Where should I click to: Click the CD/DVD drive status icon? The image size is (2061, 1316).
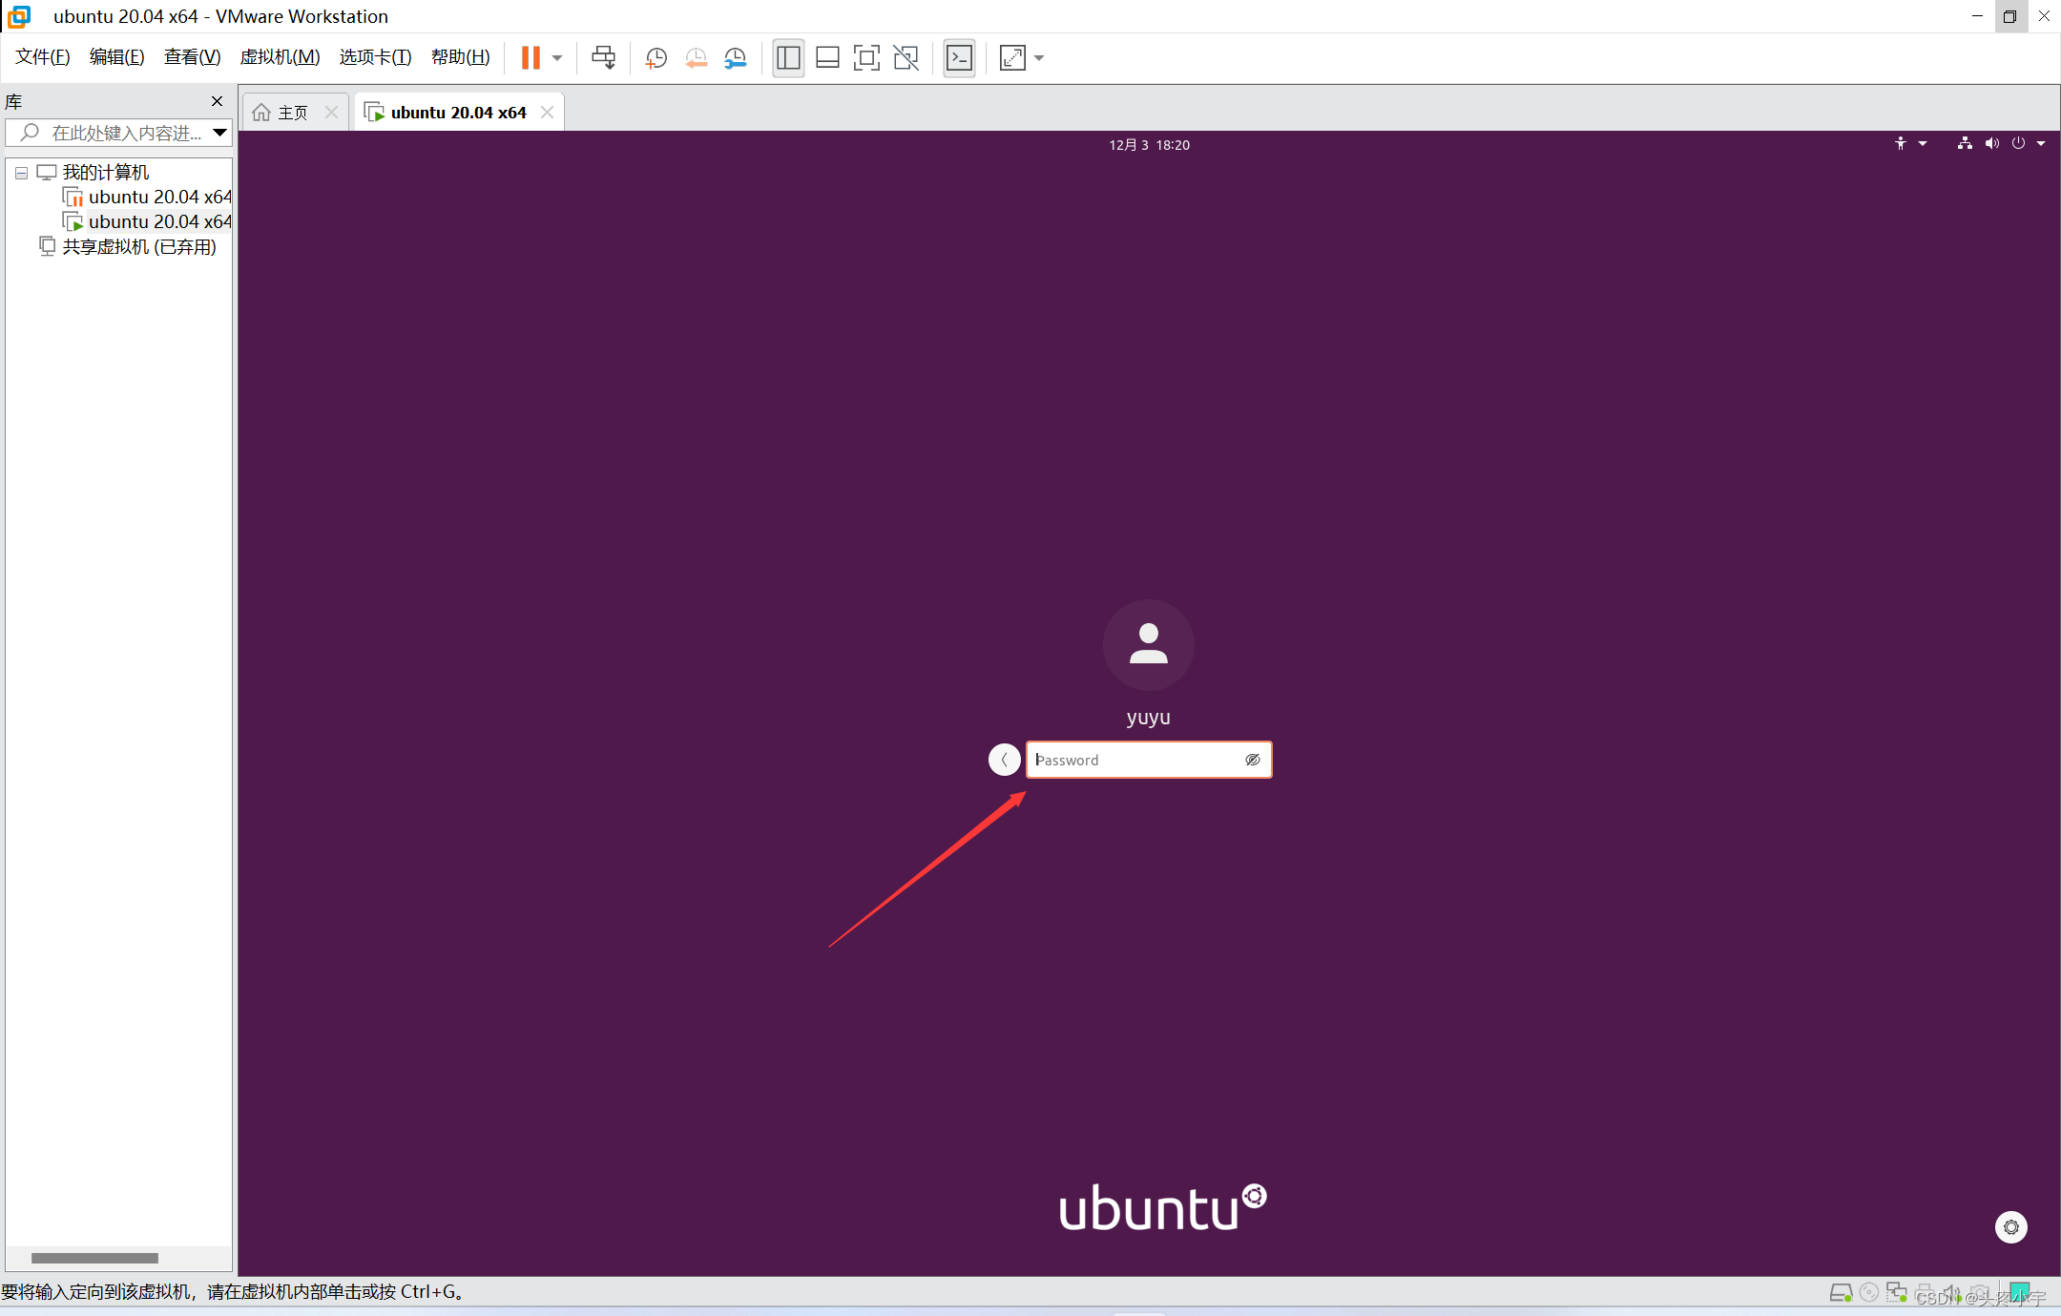click(1869, 1292)
